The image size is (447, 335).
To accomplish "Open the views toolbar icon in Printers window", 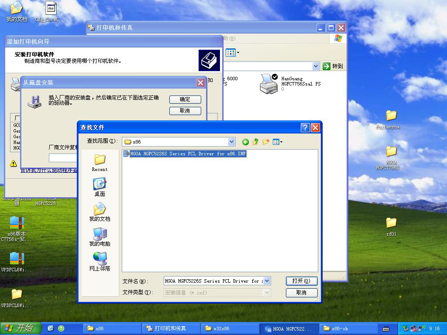I will [232, 53].
